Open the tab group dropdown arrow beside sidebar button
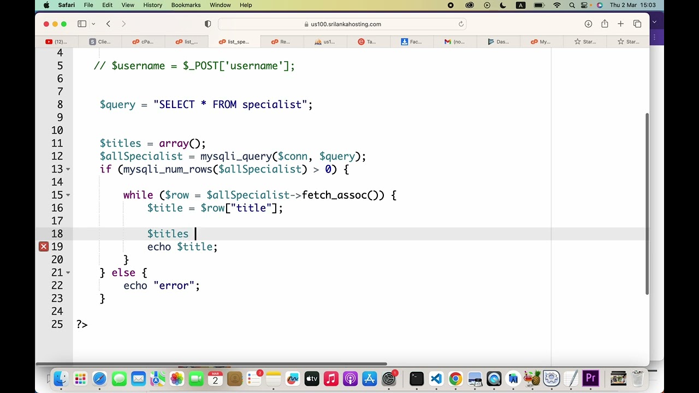The height and width of the screenshot is (393, 699). pos(93,24)
